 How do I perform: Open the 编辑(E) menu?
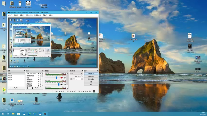pos(16,15)
